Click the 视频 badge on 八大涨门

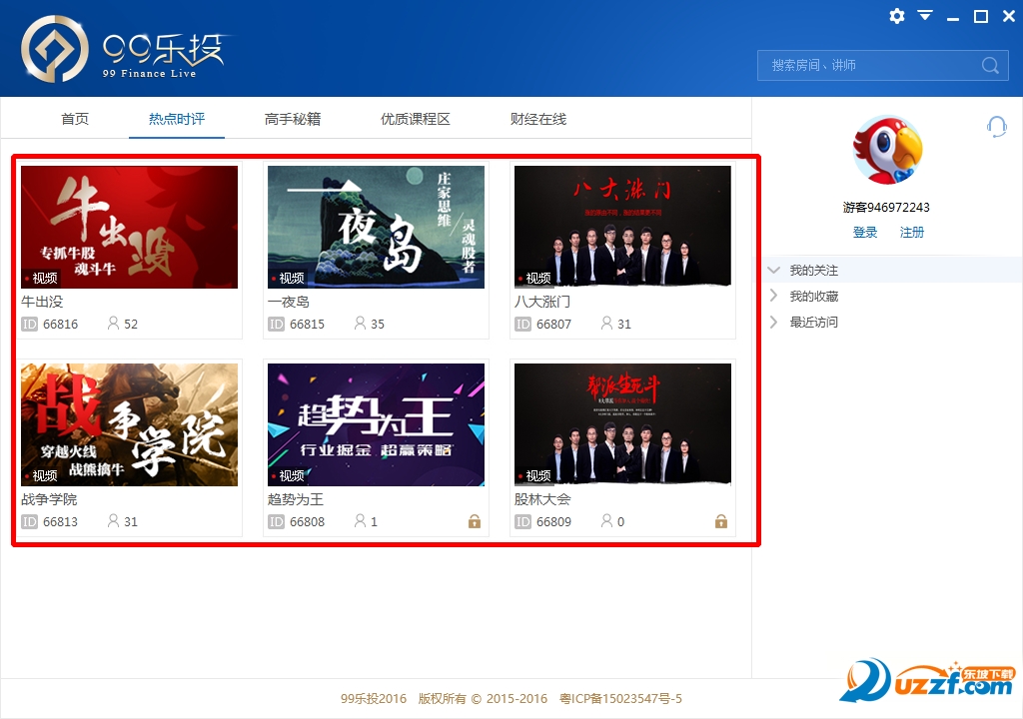(533, 279)
